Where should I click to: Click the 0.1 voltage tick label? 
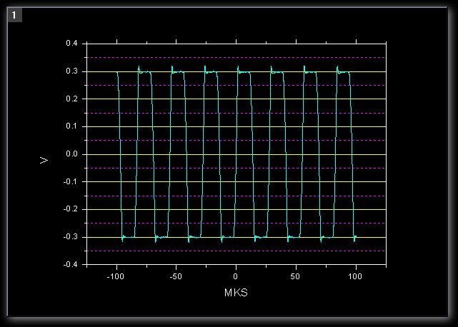click(71, 127)
